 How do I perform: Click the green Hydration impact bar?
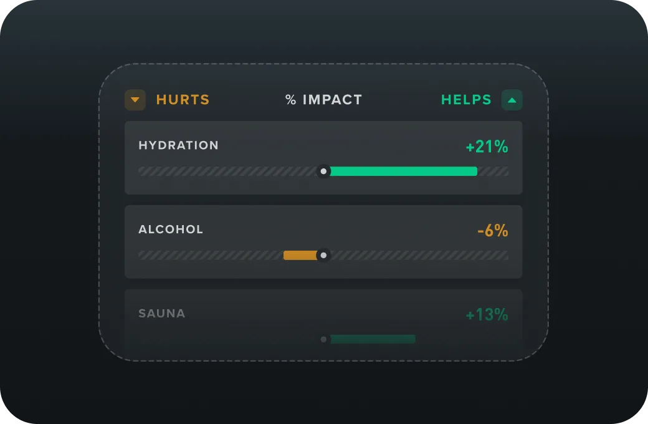pos(403,171)
